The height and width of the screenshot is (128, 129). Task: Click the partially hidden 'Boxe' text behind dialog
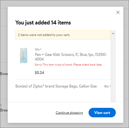point(4,74)
